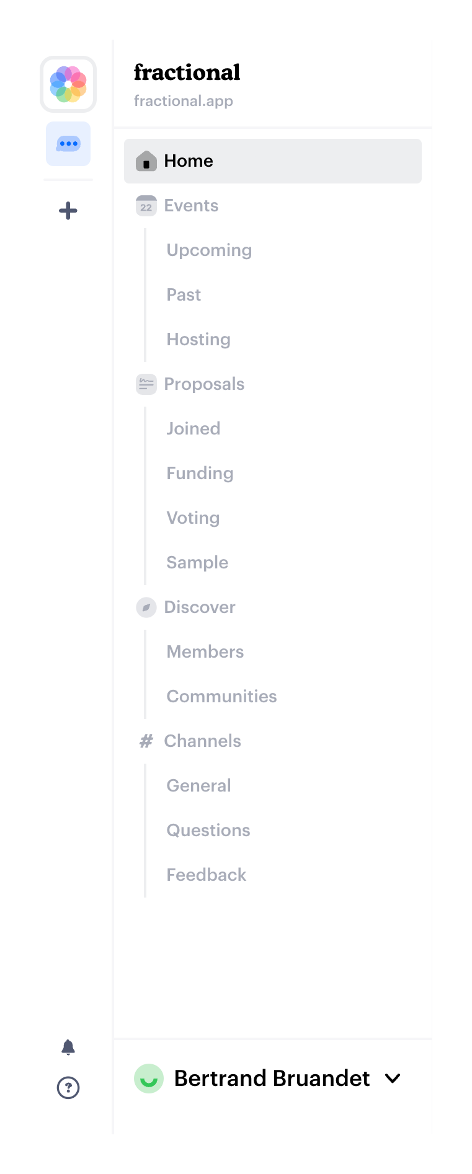Click the plus icon to add a community
The image size is (472, 1174).
68,210
